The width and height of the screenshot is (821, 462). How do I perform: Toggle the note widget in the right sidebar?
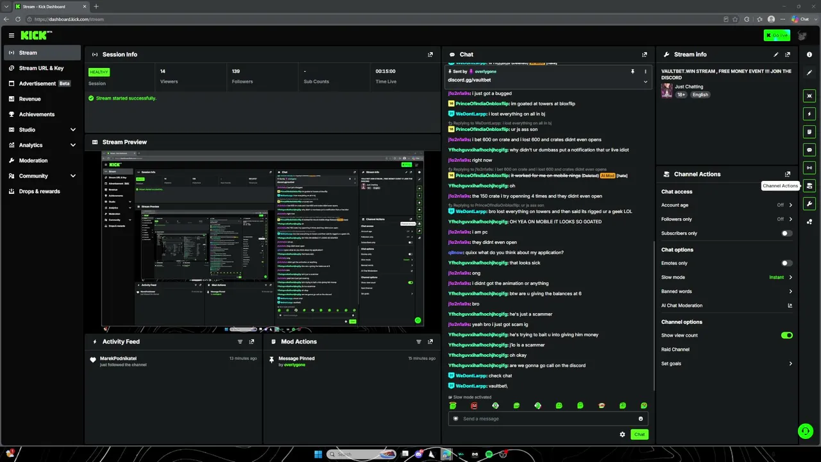pos(809,132)
